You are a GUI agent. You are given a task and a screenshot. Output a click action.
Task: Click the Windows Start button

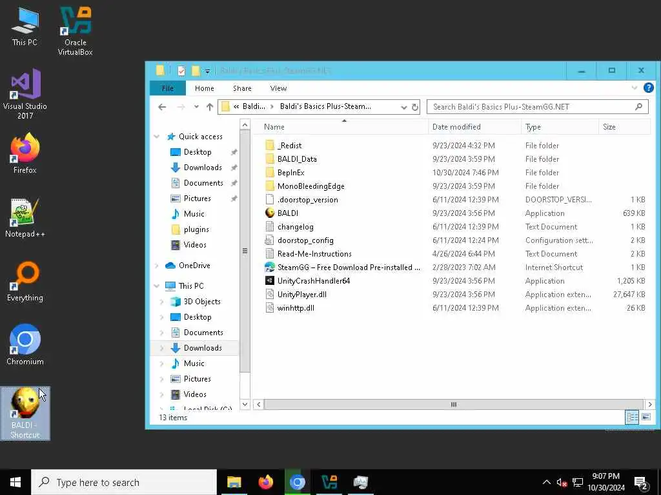[x=15, y=482]
